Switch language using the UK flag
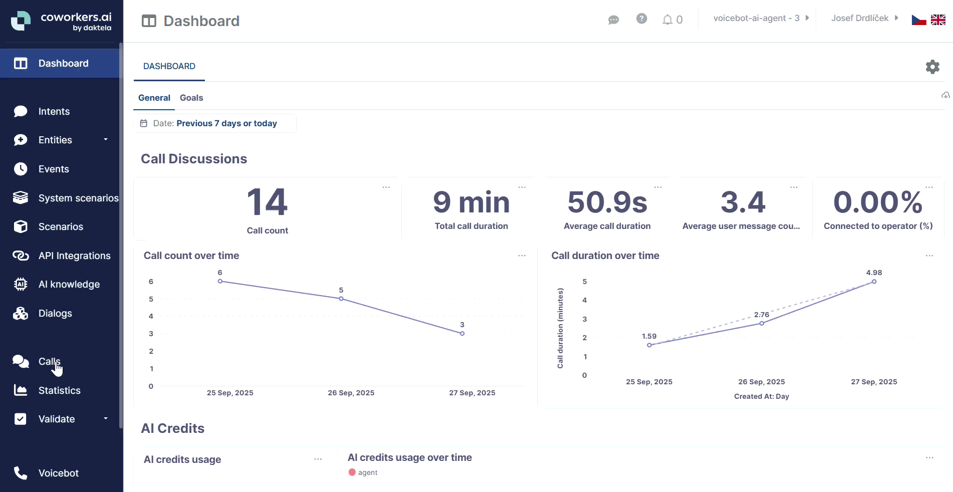The width and height of the screenshot is (953, 492). (938, 20)
